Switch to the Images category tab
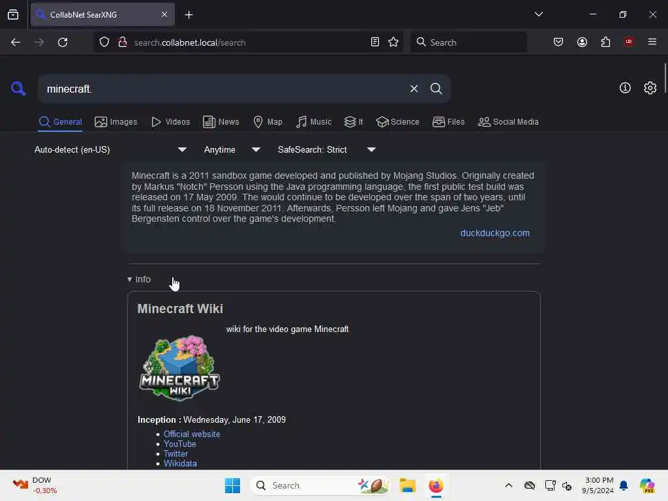This screenshot has width=668, height=501. tap(116, 122)
